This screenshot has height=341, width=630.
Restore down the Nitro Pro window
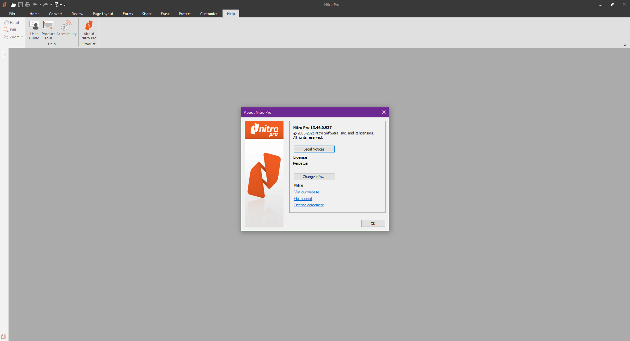[x=612, y=5]
